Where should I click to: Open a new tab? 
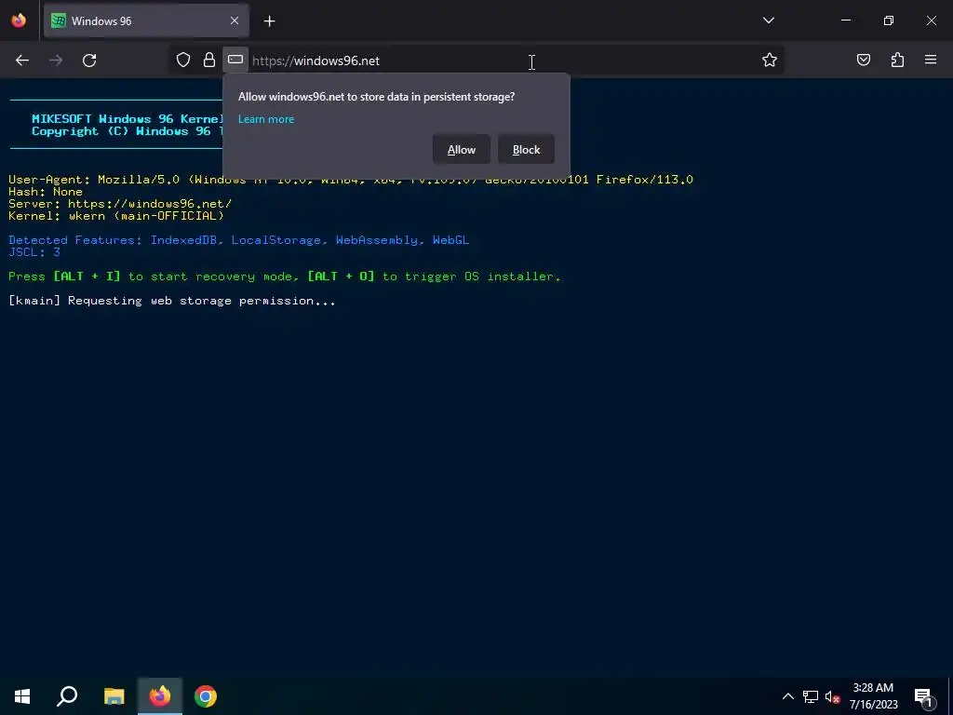(x=269, y=21)
